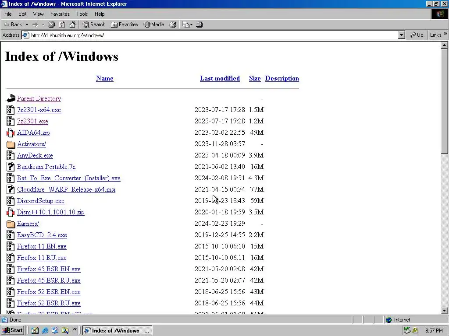Download Firefox 45 ESR EN.exe link

[49, 269]
